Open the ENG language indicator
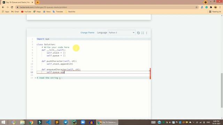Viewport: 223px width, 125px height. [x=208, y=122]
